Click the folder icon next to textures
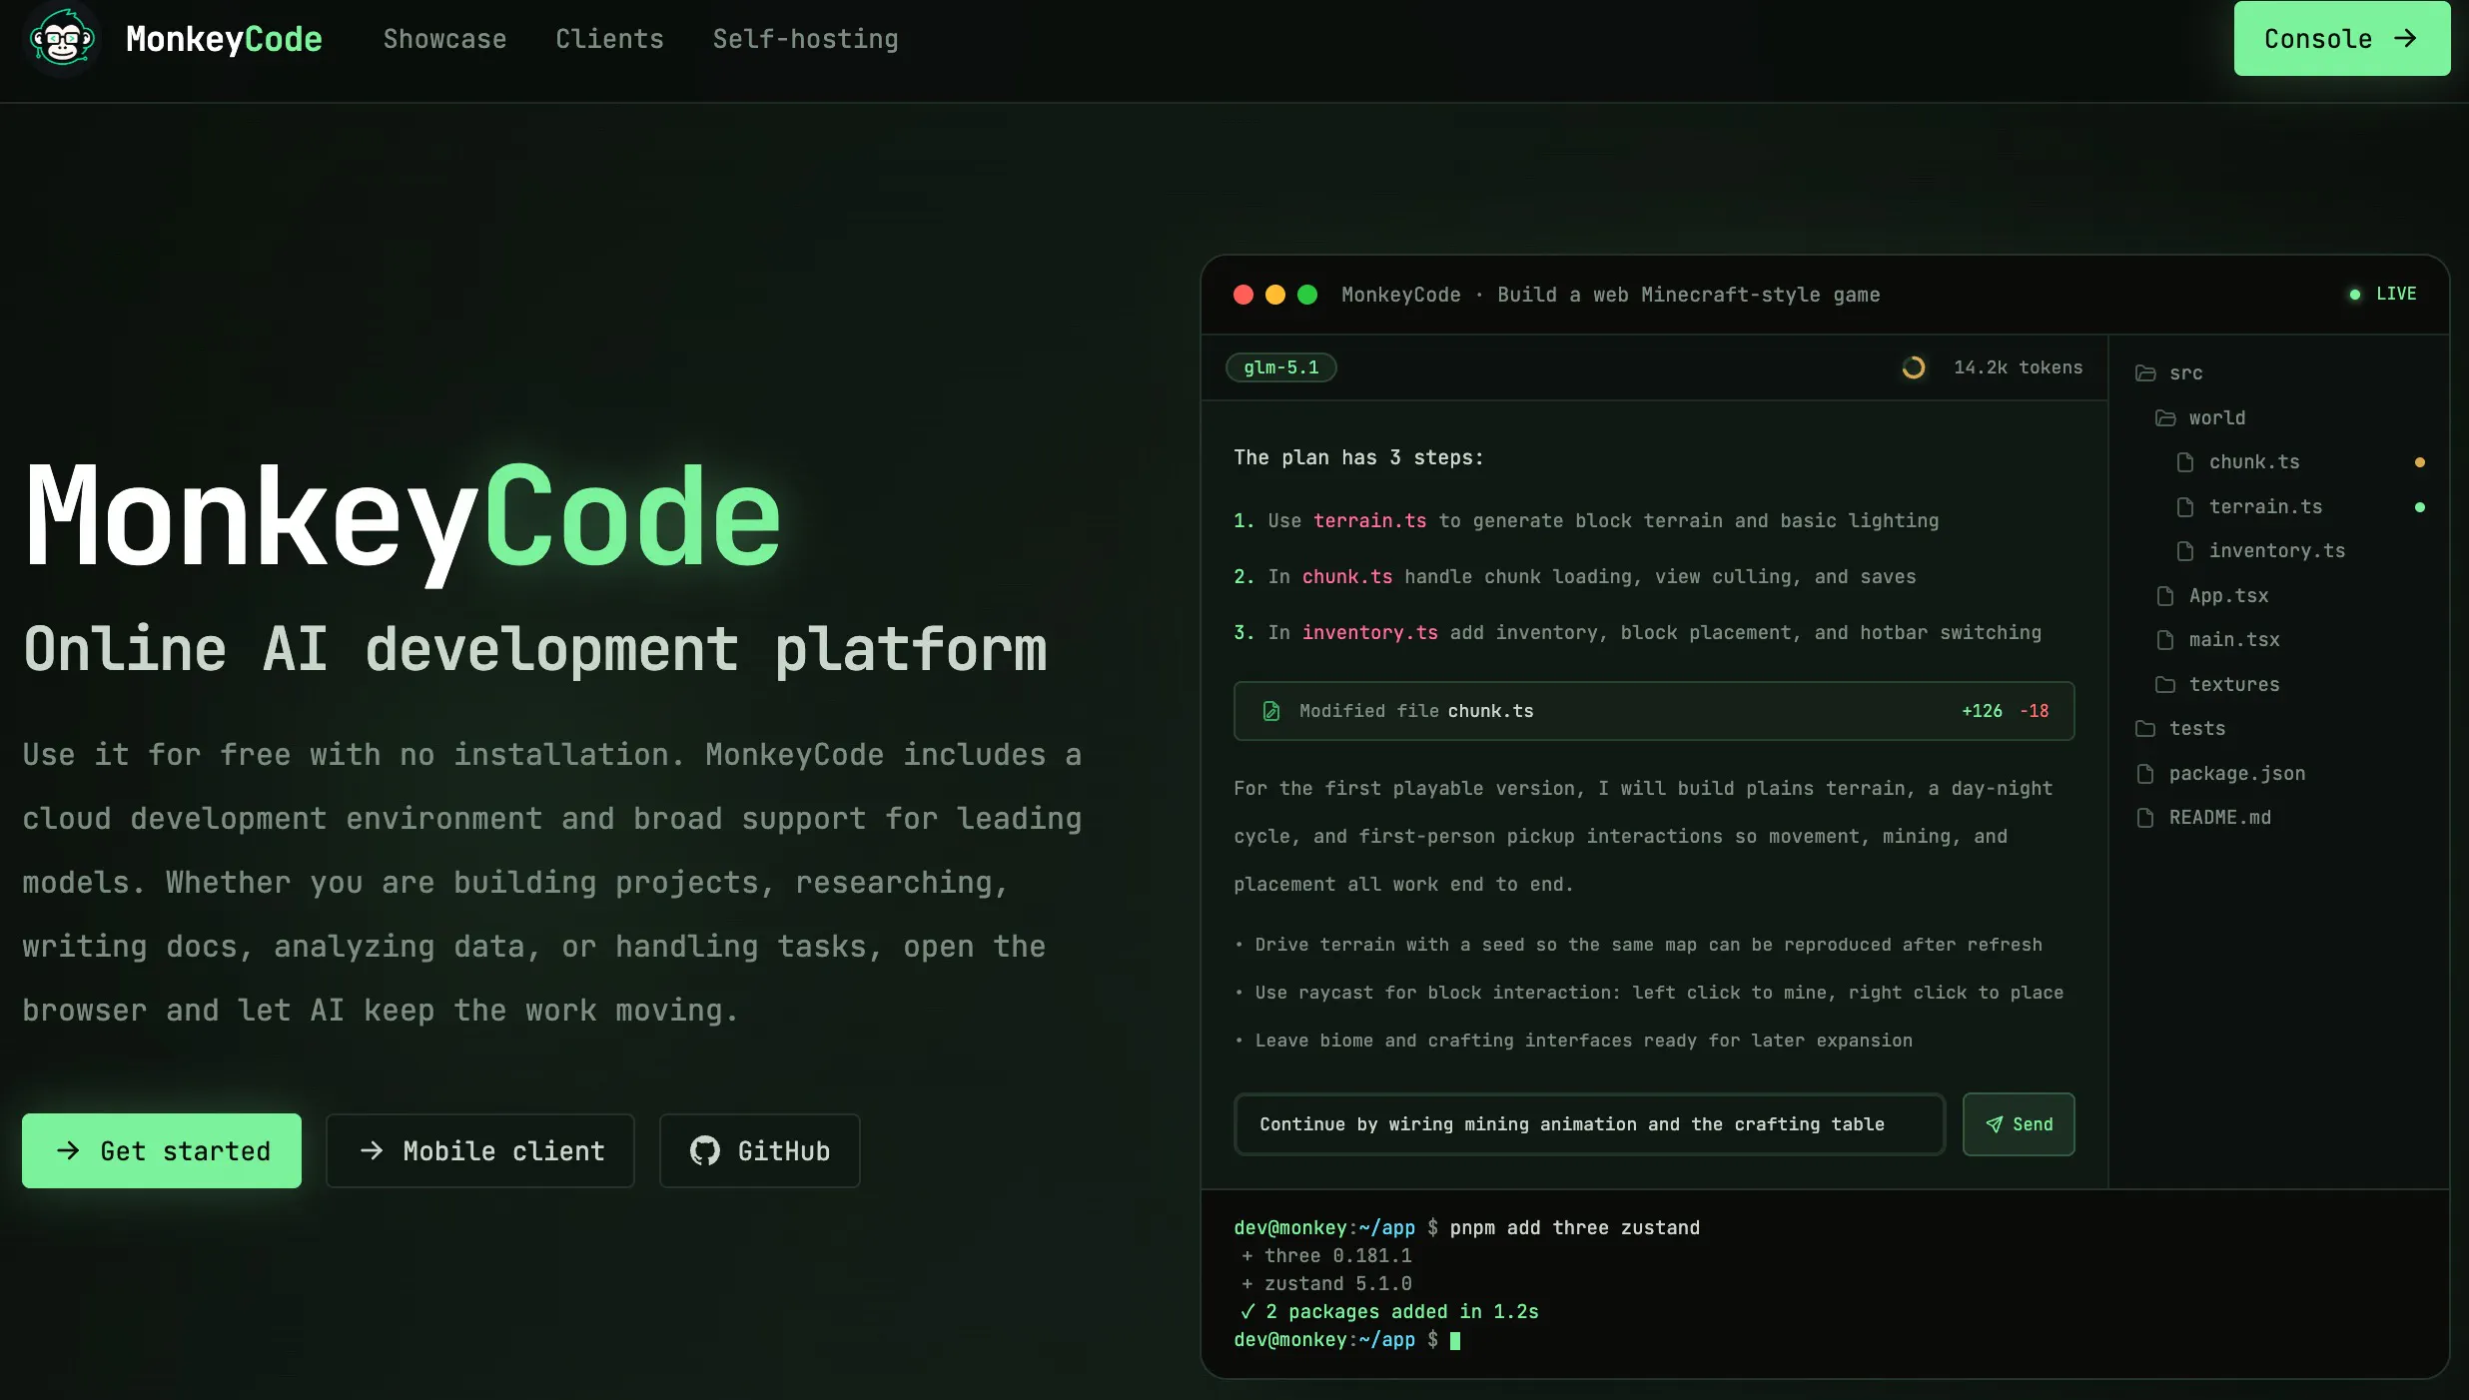This screenshot has height=1400, width=2469. [2164, 685]
